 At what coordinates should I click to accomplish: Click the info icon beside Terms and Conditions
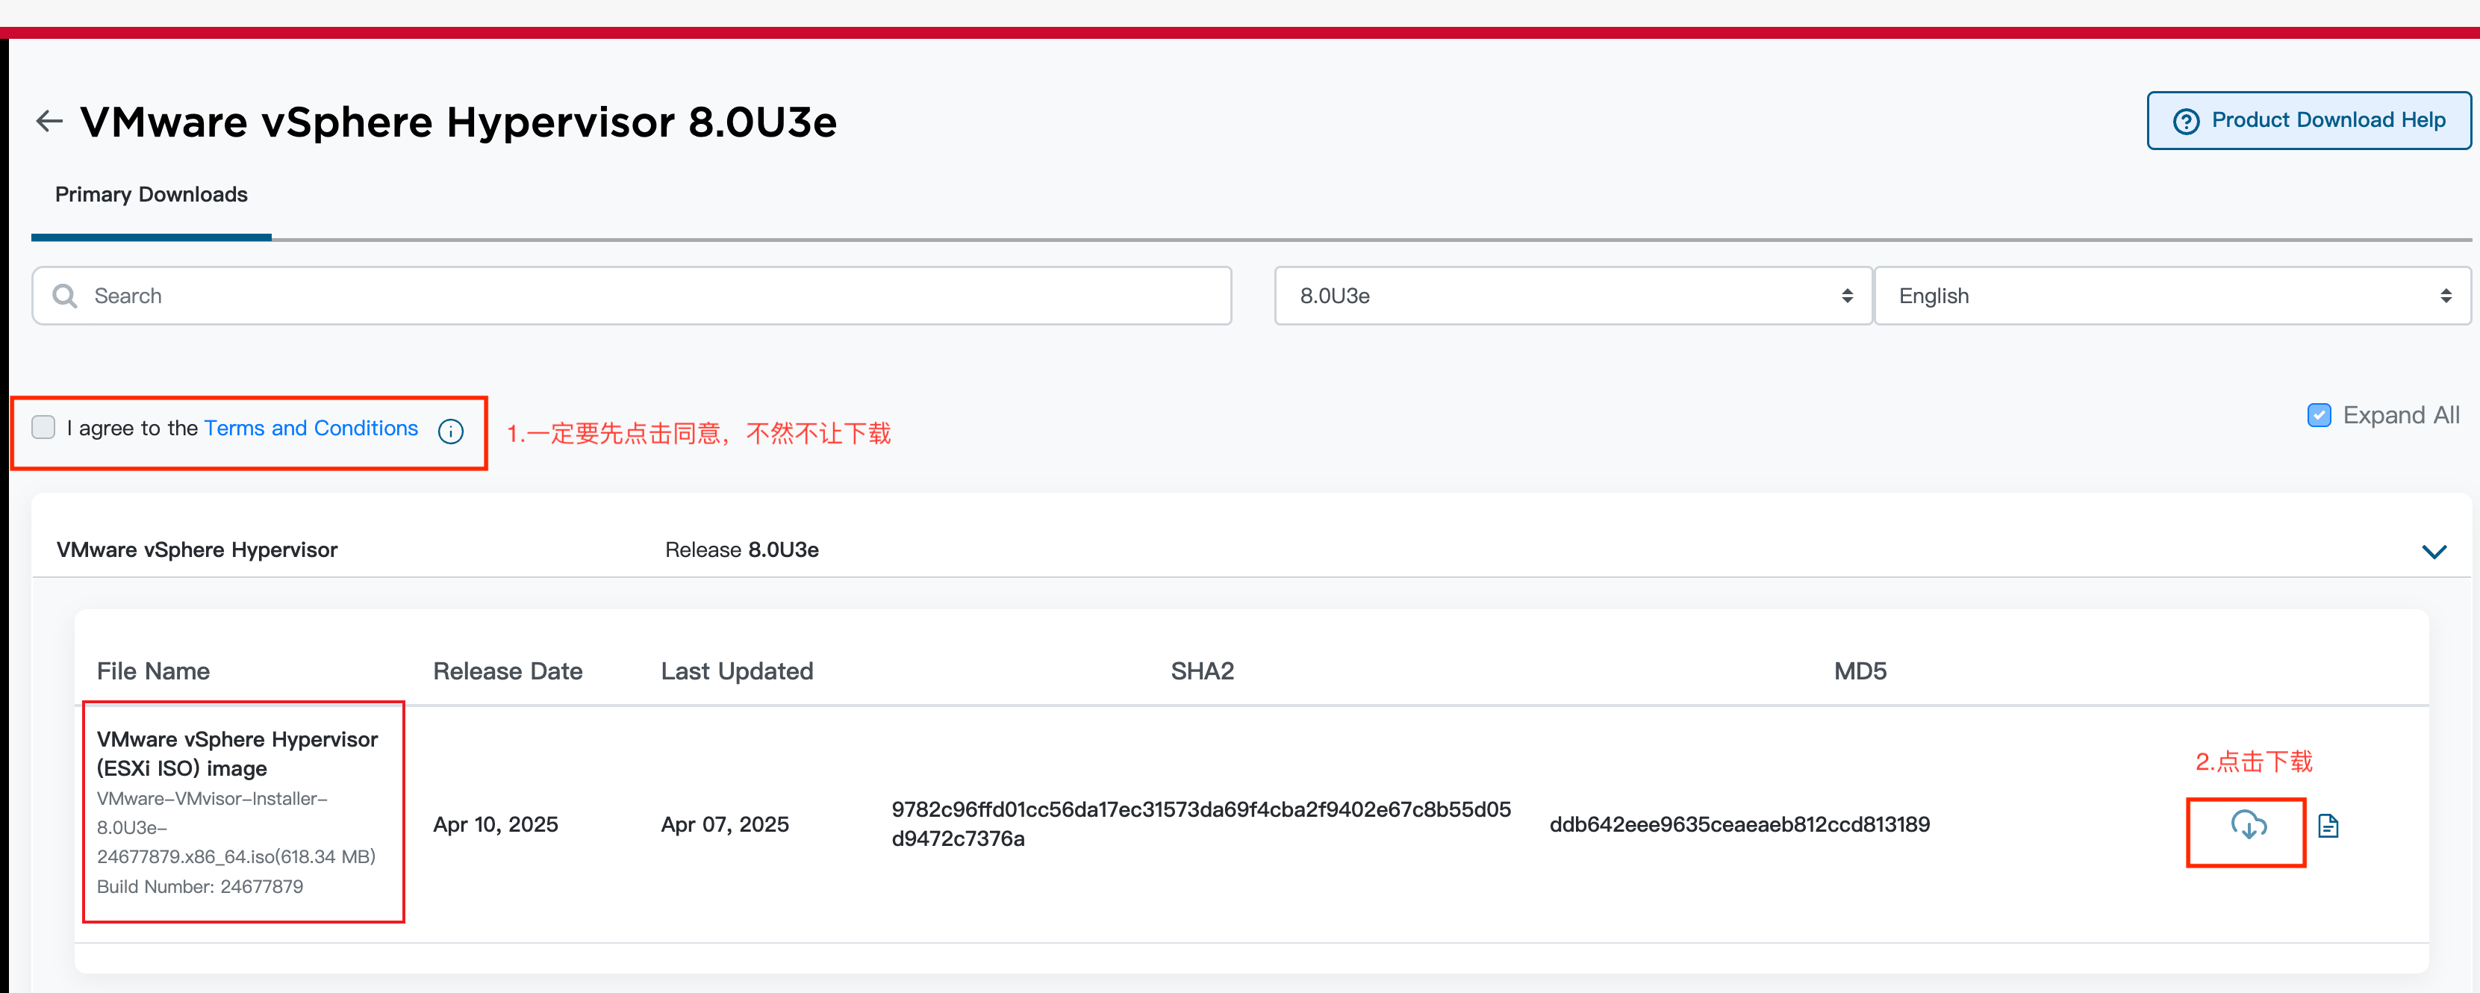pyautogui.click(x=451, y=431)
